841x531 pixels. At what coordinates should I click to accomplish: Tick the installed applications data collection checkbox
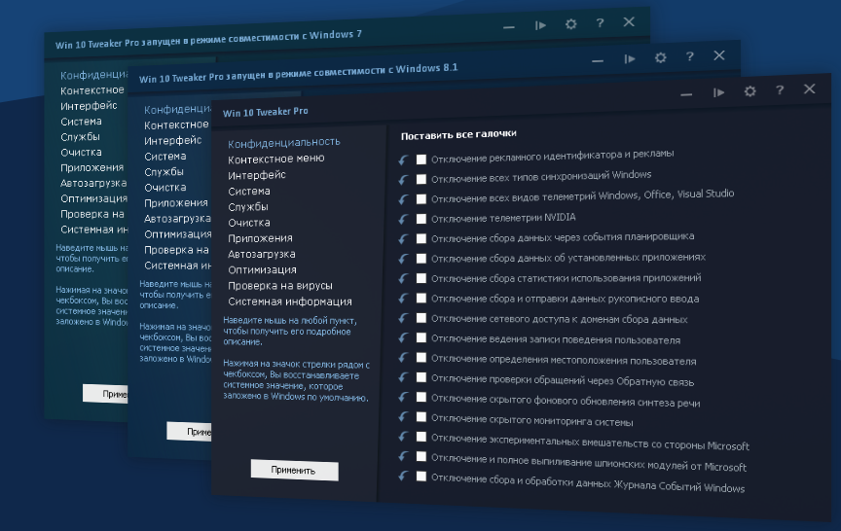[421, 259]
